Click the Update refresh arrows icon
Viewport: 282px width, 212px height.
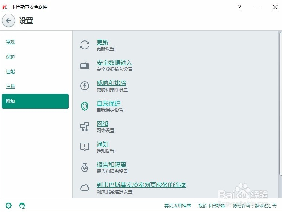pyautogui.click(x=85, y=45)
